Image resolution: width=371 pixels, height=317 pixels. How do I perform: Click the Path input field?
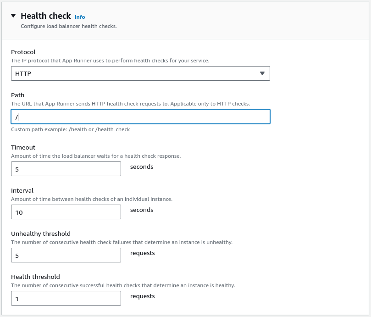coord(140,117)
